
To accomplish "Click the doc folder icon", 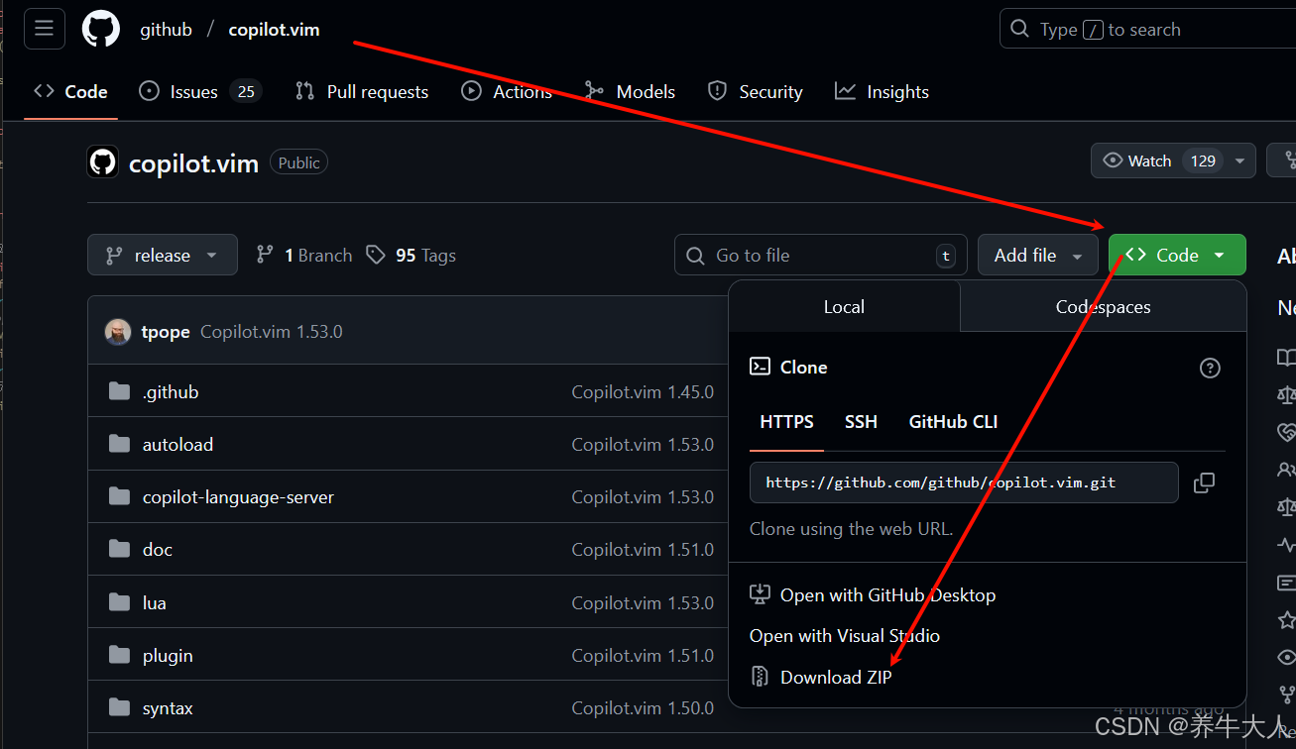I will [120, 549].
